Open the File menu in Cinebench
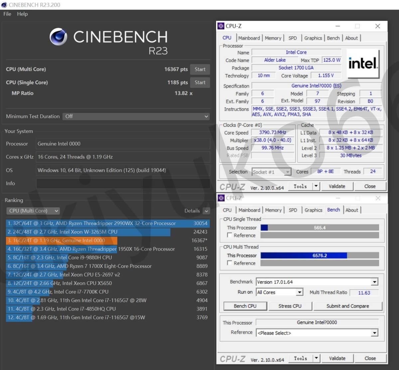This screenshot has height=370, width=399. point(7,14)
